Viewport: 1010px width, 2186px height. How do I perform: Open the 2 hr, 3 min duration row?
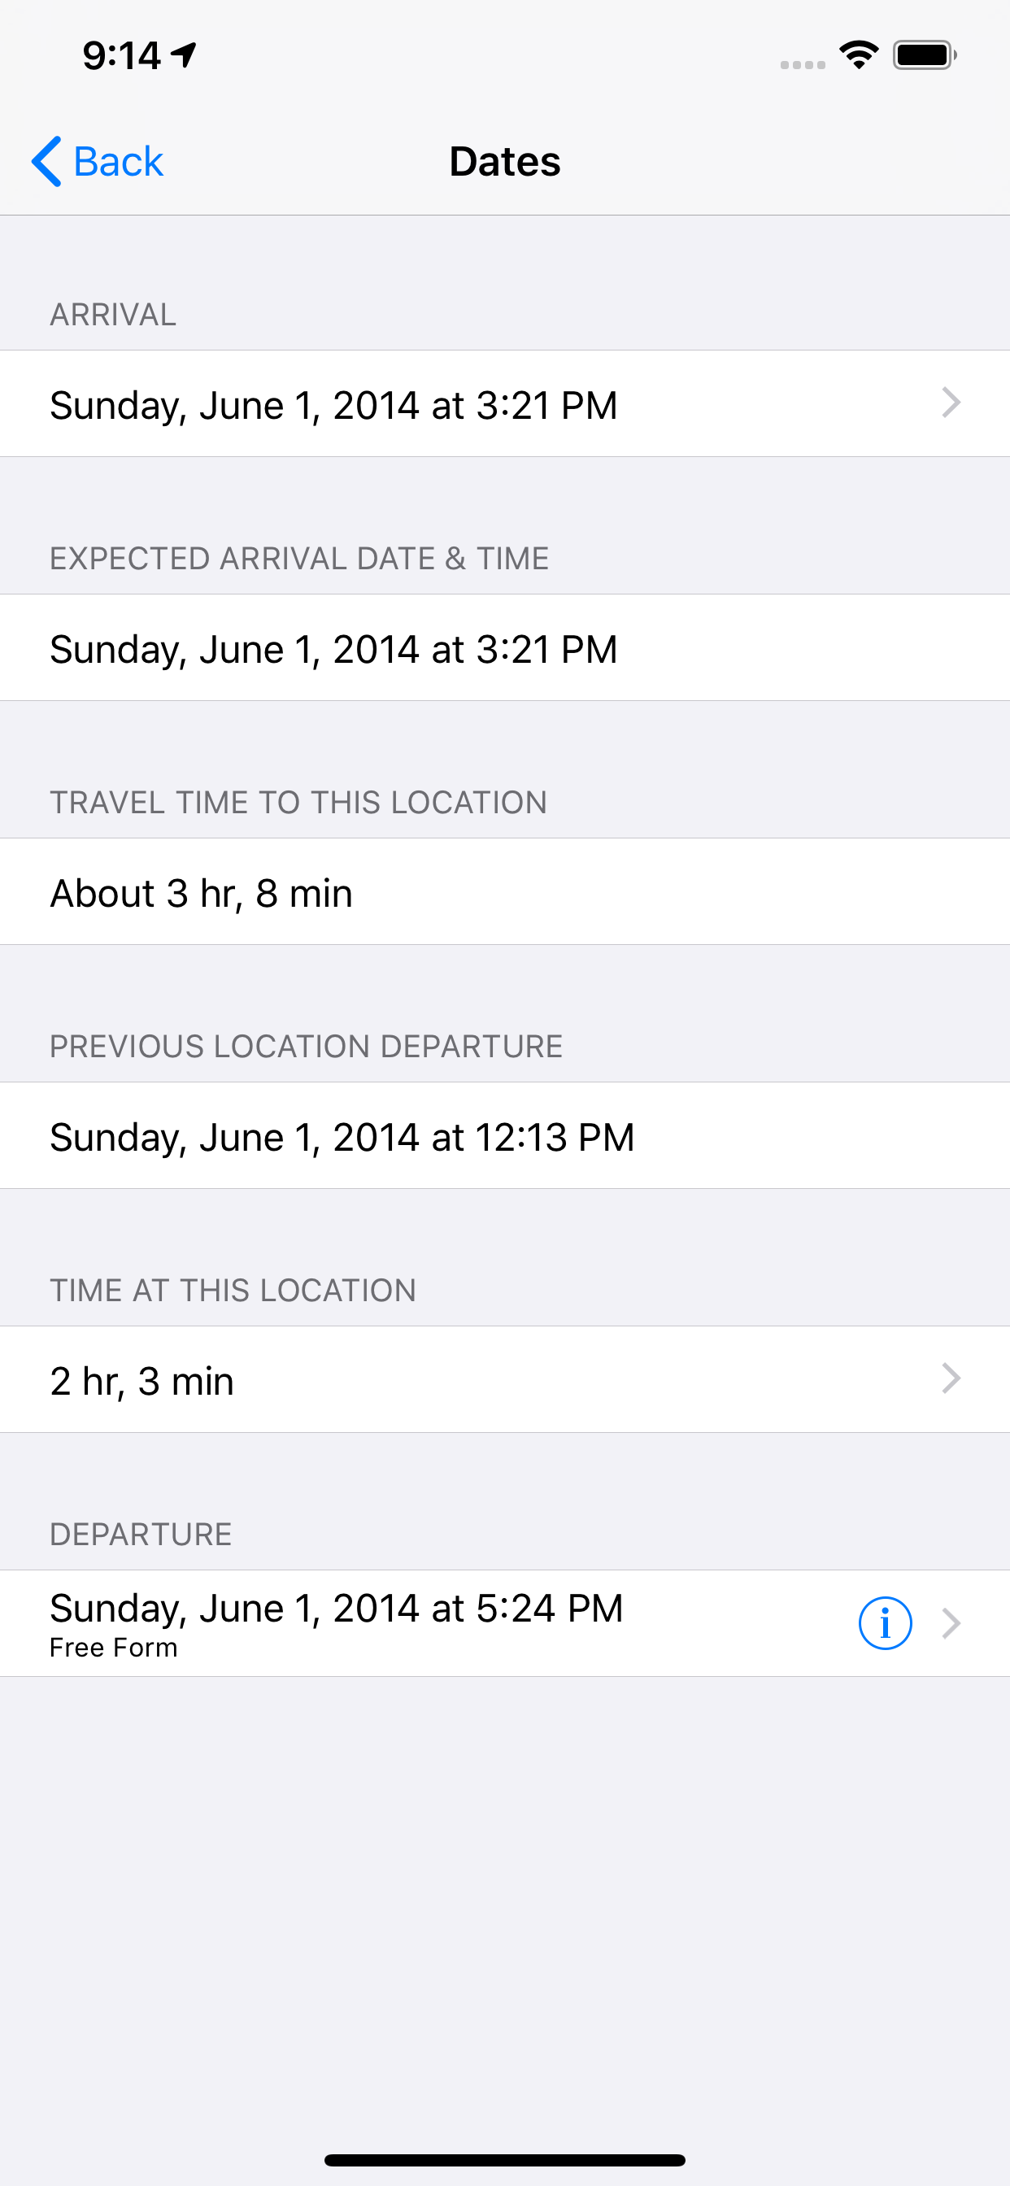click(141, 1381)
